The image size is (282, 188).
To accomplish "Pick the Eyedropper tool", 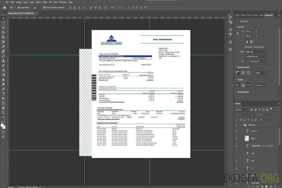I will (x=3, y=46).
